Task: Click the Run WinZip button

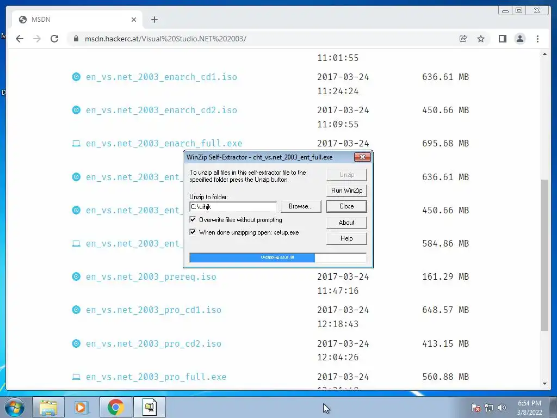Action: [x=346, y=190]
